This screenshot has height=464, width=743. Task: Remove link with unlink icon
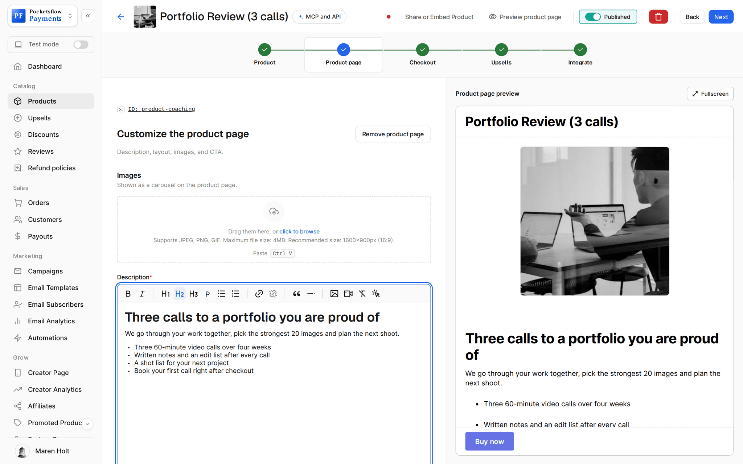[273, 294]
